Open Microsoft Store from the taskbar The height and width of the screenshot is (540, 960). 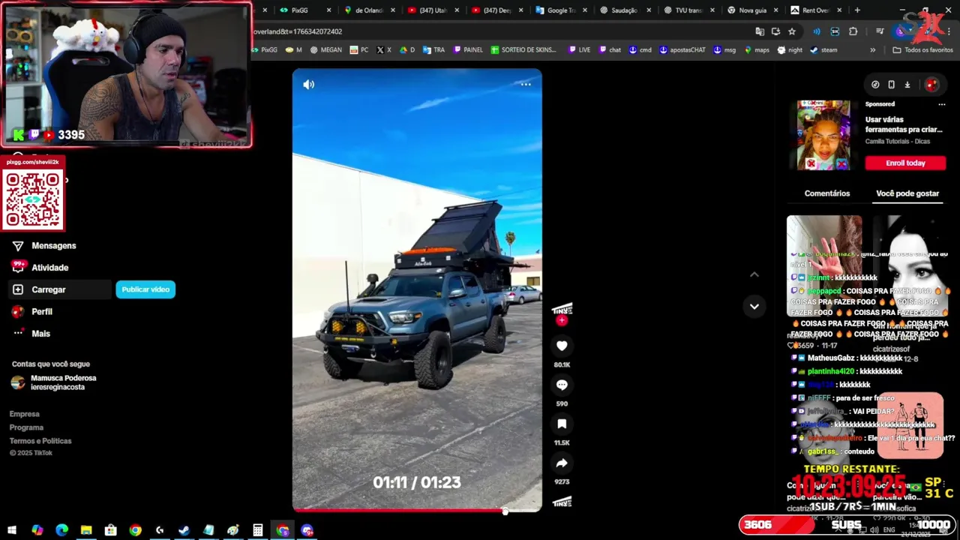[110, 530]
